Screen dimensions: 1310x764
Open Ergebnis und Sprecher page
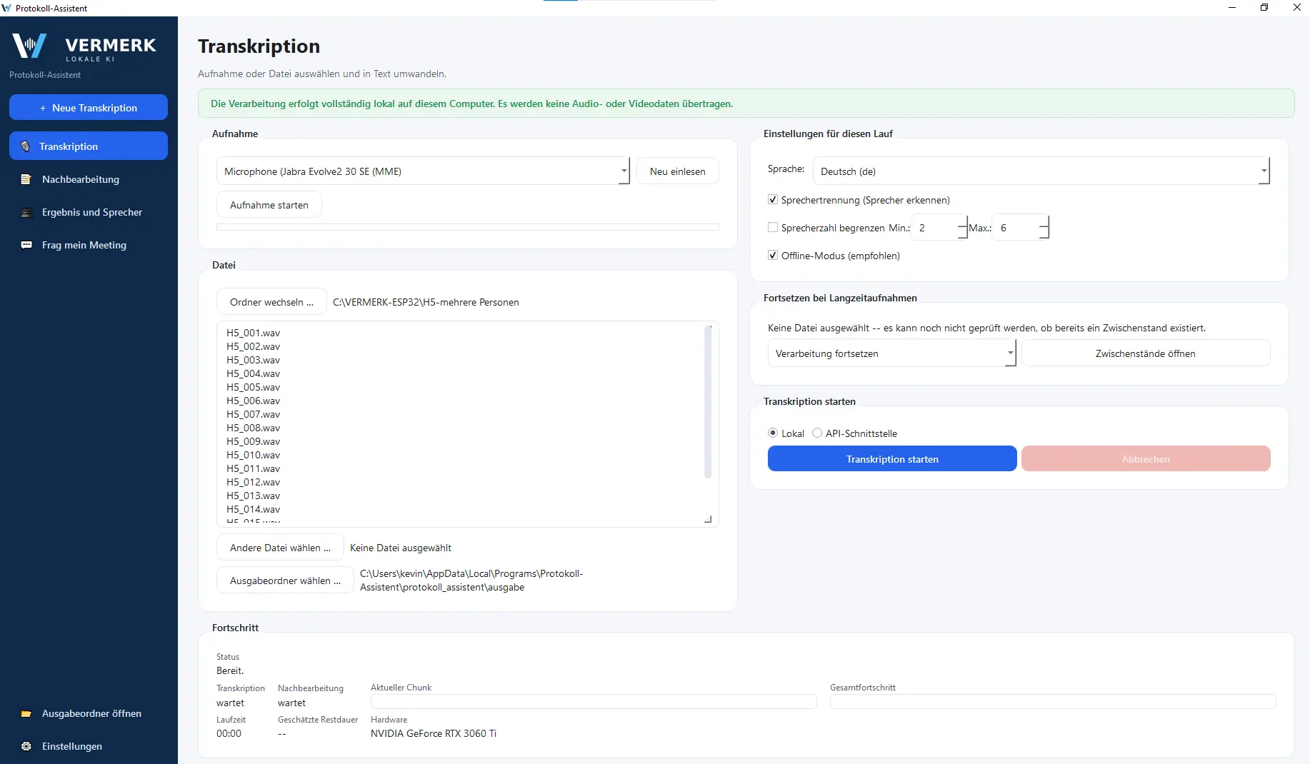click(x=89, y=212)
